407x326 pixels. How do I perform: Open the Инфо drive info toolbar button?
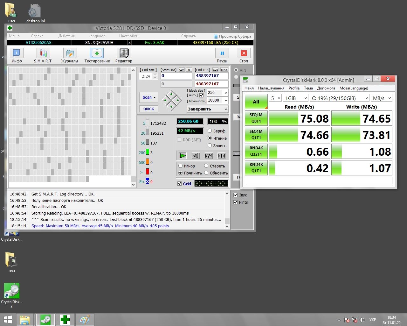(17, 56)
